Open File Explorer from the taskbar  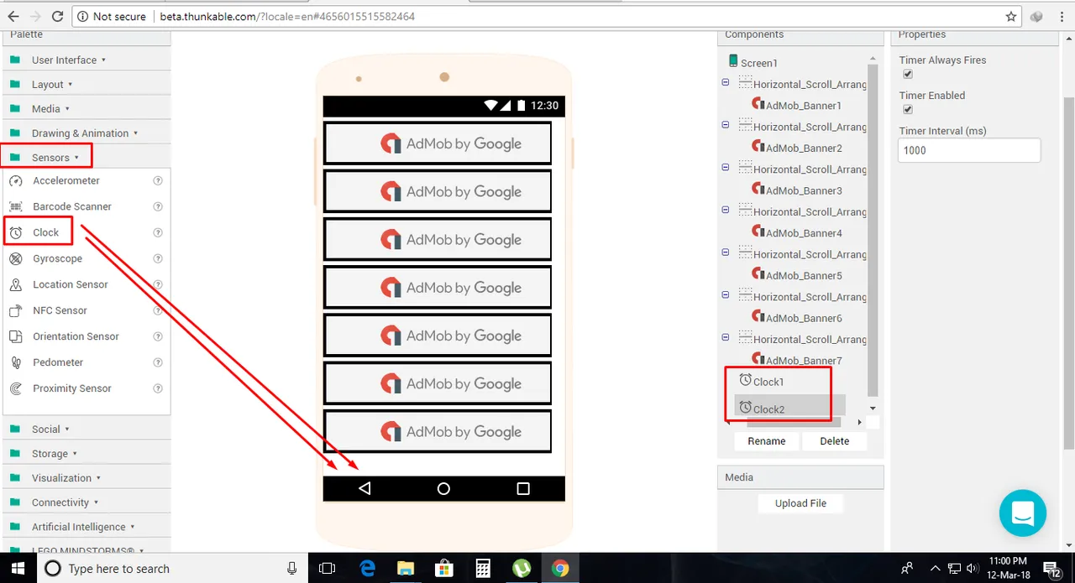click(406, 568)
